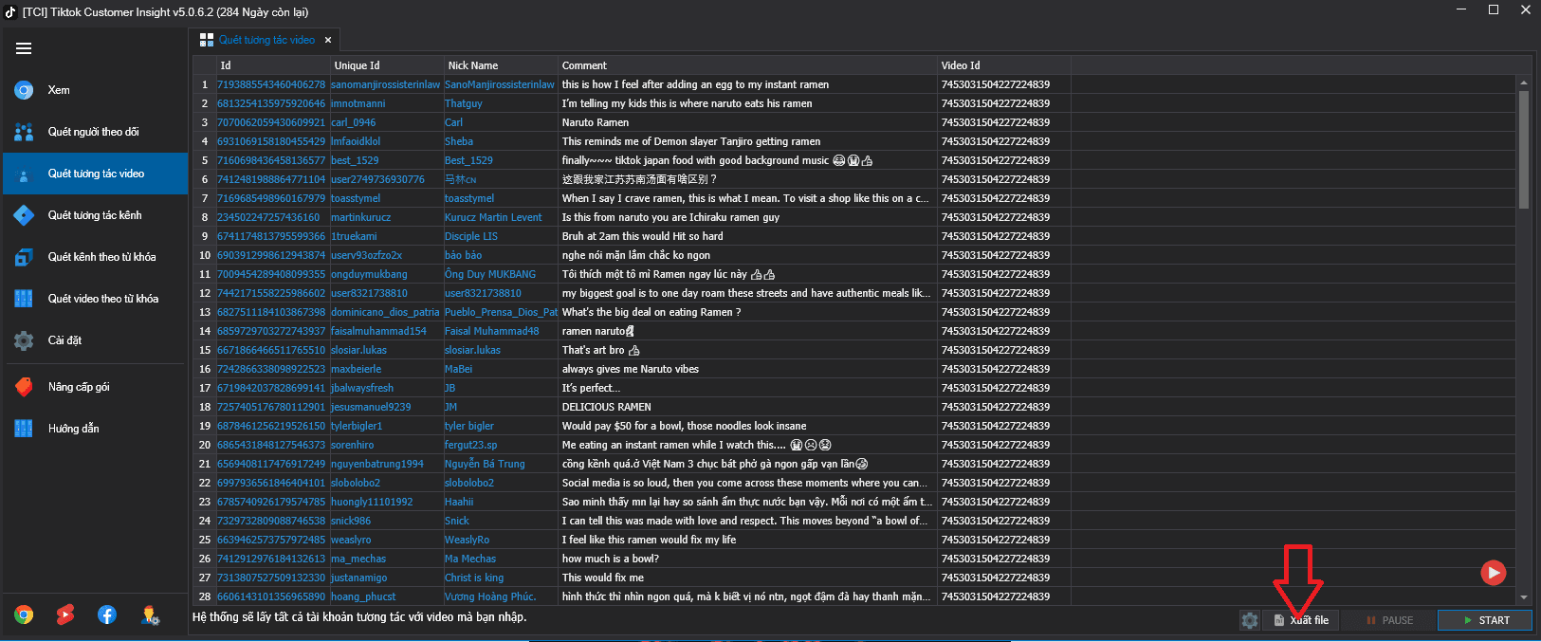Image resolution: width=1541 pixels, height=642 pixels.
Task: Open Quét tương tác kênh
Action: pos(95,215)
